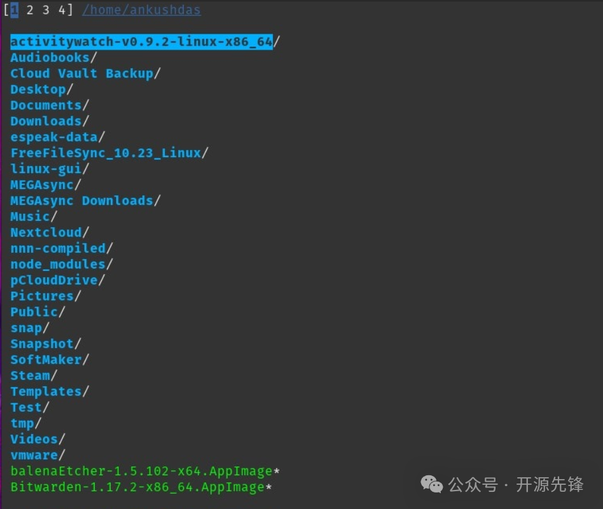Select the nnn-compiled directory
This screenshot has width=603, height=509.
point(62,249)
